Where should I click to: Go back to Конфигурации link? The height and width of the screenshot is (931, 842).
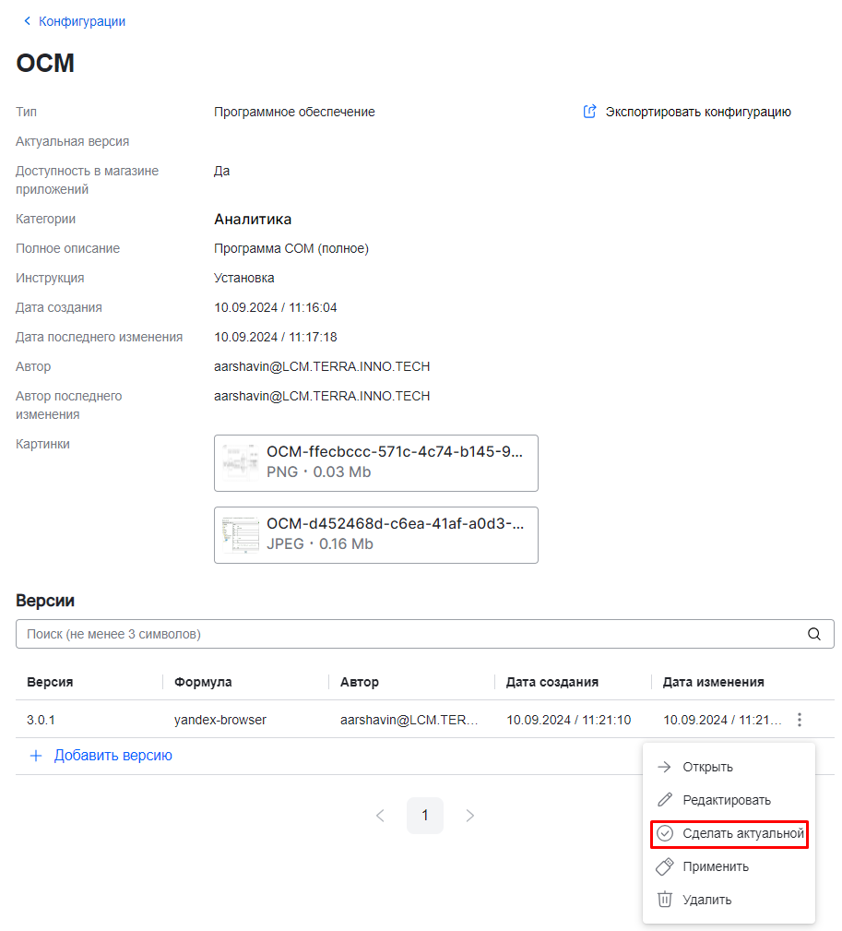coord(81,21)
